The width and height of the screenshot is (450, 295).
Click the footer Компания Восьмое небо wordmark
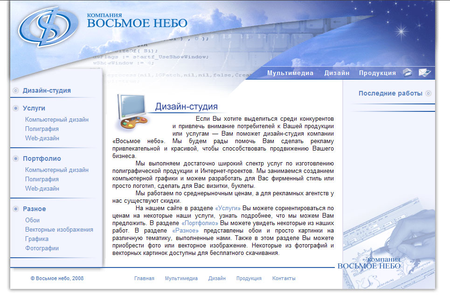coord(369,263)
